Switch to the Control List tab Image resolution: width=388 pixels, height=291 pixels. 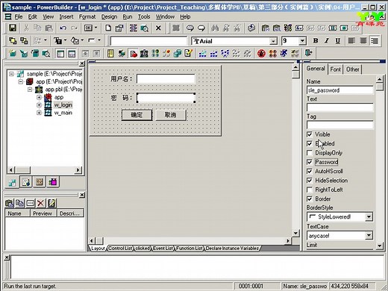[x=120, y=248]
